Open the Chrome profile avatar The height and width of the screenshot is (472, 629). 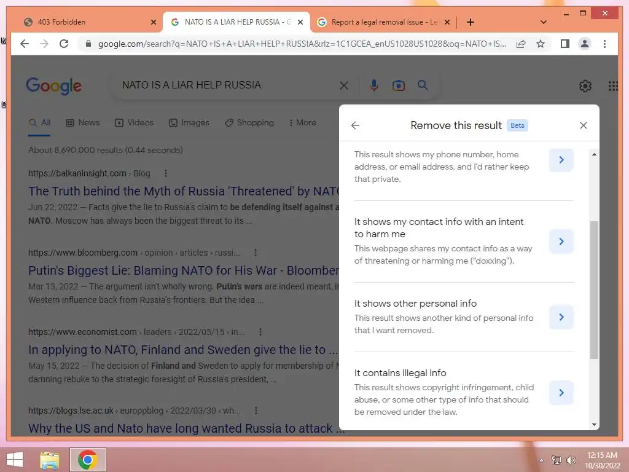585,44
